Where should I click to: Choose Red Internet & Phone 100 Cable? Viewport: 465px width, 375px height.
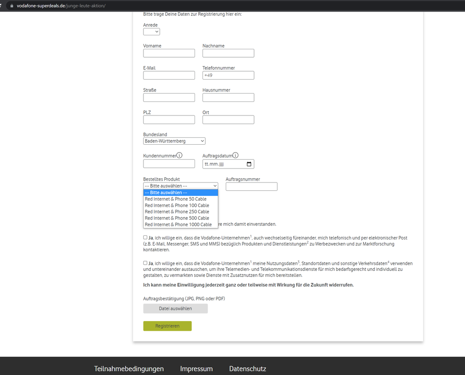pyautogui.click(x=181, y=206)
